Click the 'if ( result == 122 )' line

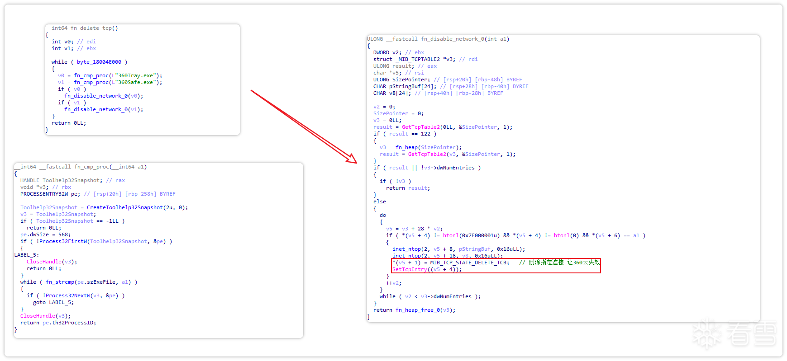tap(405, 134)
